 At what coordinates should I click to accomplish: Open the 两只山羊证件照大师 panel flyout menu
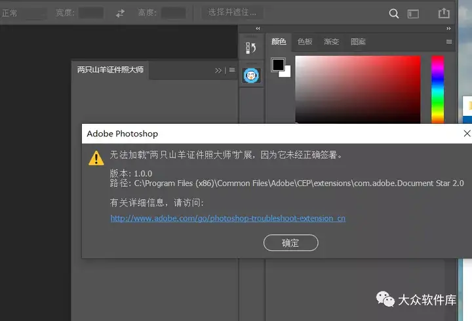coord(232,70)
